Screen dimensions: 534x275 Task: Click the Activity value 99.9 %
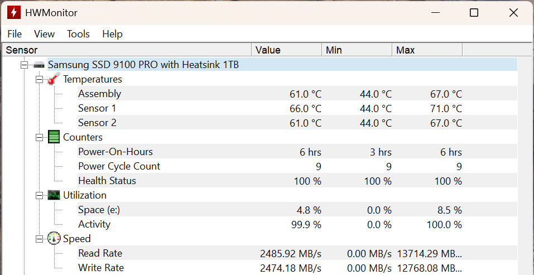coord(305,225)
